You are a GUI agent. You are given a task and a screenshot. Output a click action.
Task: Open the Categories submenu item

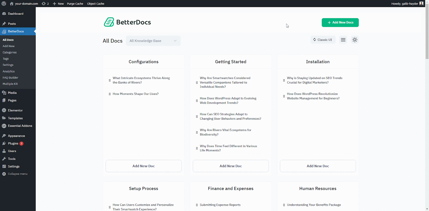tap(10, 52)
